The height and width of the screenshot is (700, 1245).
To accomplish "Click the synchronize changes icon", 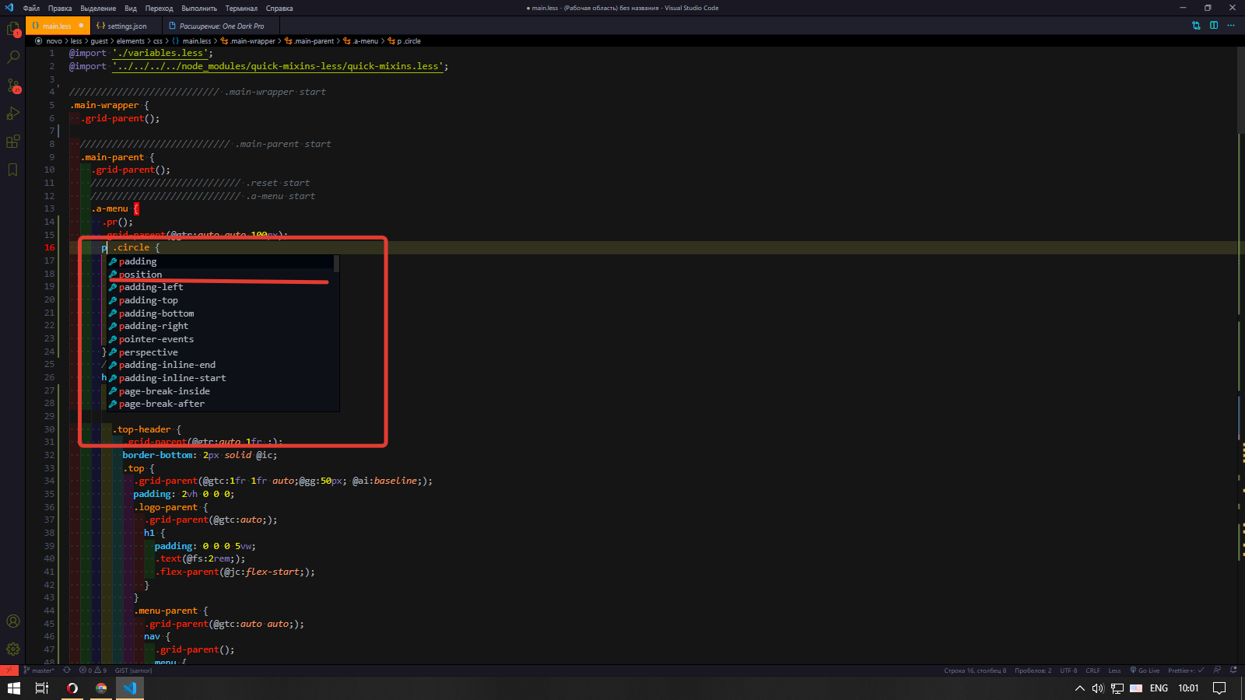I will [67, 670].
